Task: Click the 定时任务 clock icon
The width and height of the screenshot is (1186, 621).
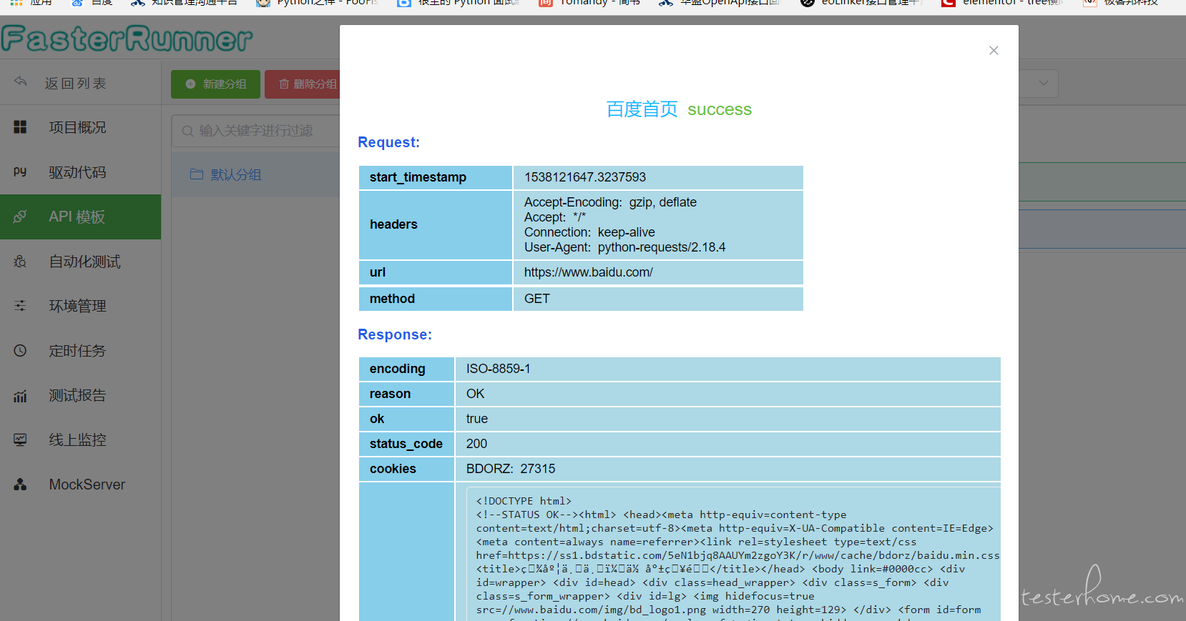Action: coord(20,351)
